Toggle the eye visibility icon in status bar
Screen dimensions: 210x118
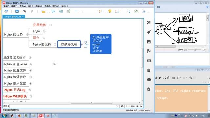tap(122, 106)
